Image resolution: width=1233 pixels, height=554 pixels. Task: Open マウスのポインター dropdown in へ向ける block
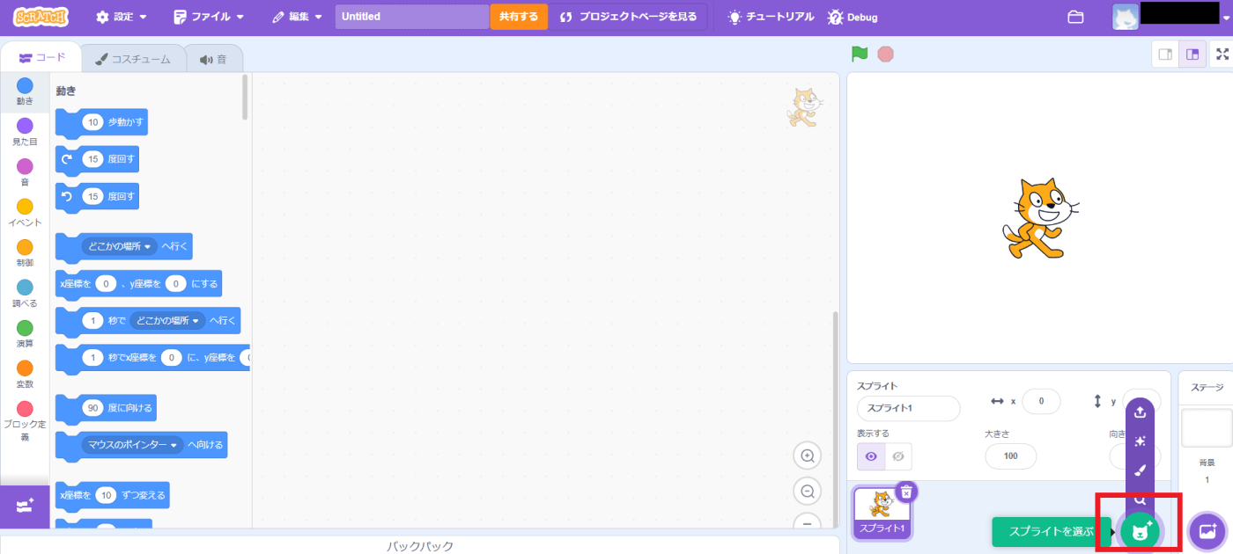tap(132, 445)
